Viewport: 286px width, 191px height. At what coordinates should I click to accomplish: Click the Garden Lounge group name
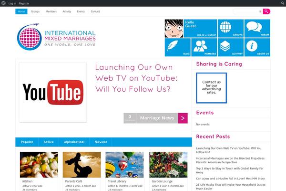[162, 181]
